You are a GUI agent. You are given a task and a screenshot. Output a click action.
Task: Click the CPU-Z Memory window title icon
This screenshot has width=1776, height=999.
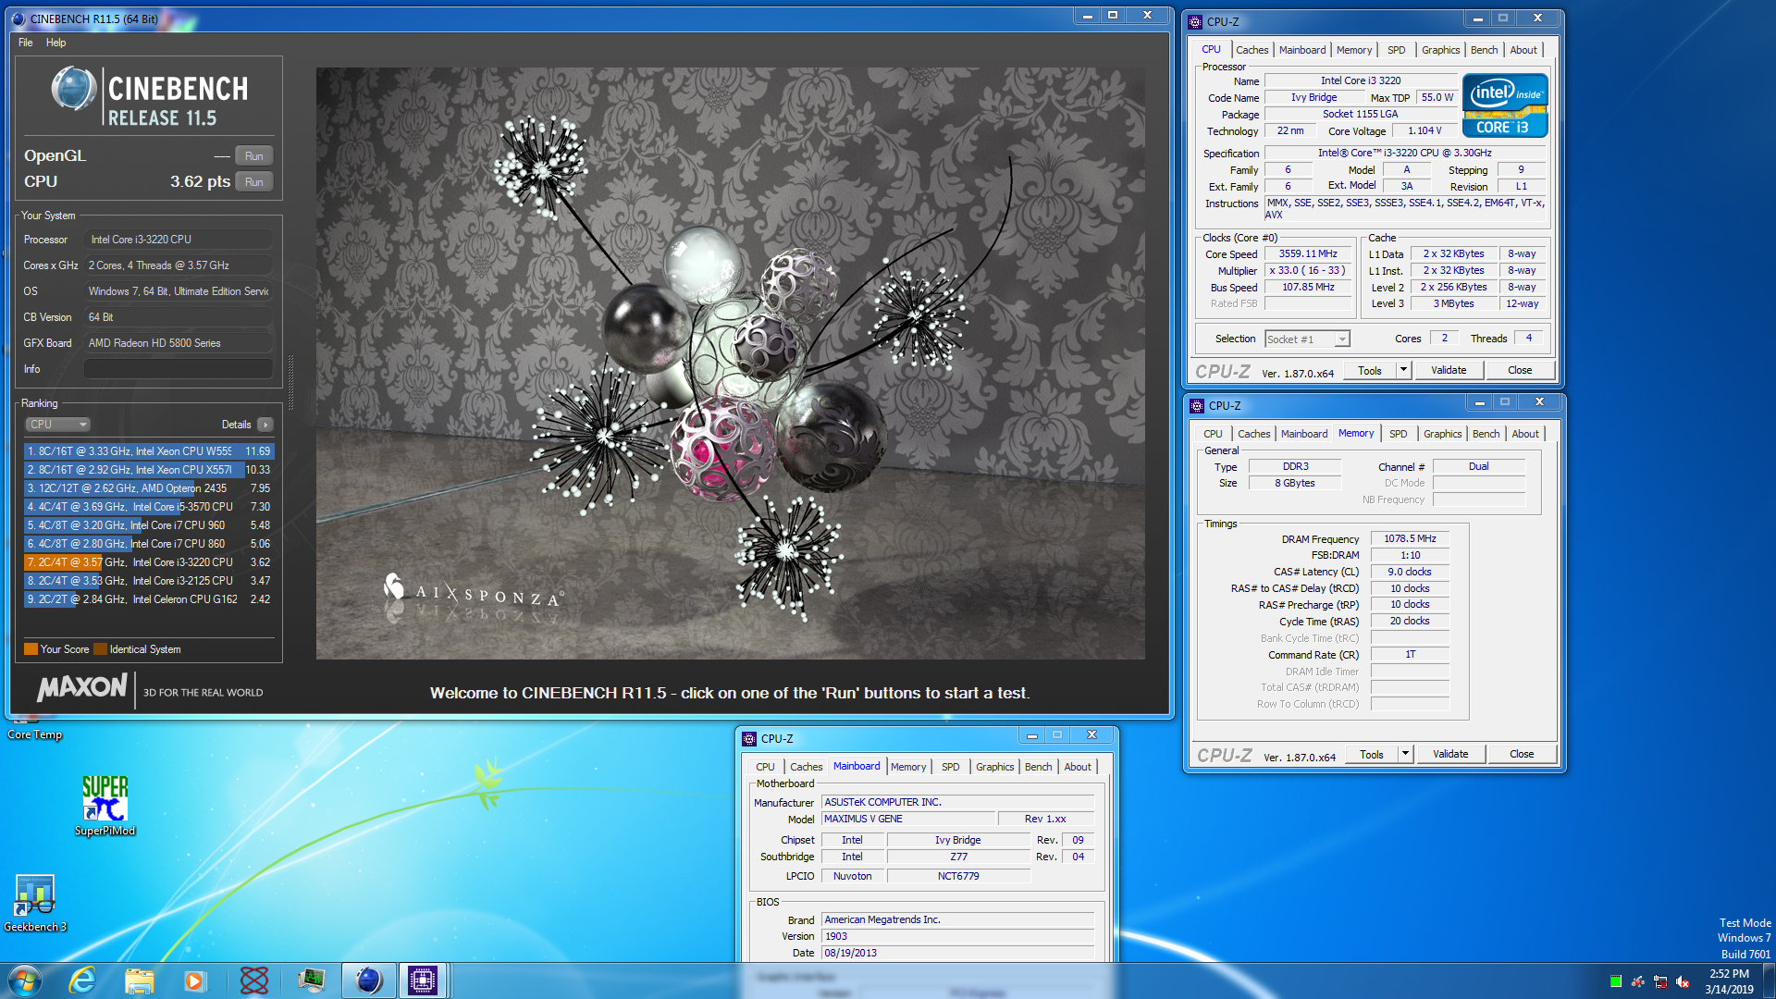click(1197, 405)
